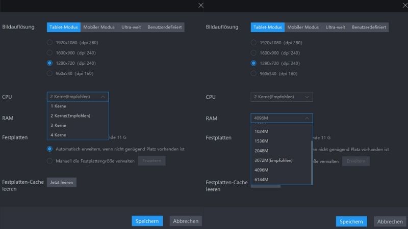Viewport: 408px width, 229px height.
Task: Choose 3 Kerne from CPU list
Action: coord(78,125)
